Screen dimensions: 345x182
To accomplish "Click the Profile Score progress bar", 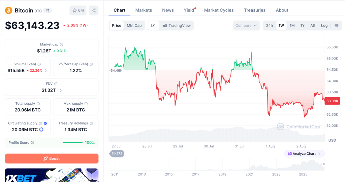I will (73, 143).
